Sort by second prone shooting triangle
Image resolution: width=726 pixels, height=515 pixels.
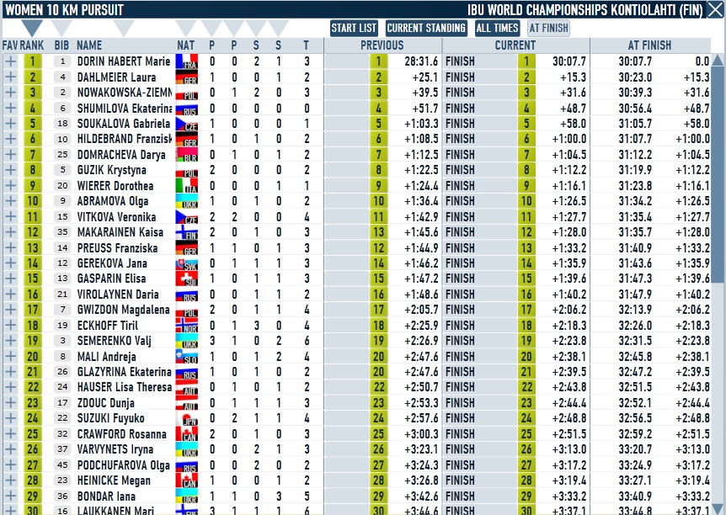[x=234, y=27]
